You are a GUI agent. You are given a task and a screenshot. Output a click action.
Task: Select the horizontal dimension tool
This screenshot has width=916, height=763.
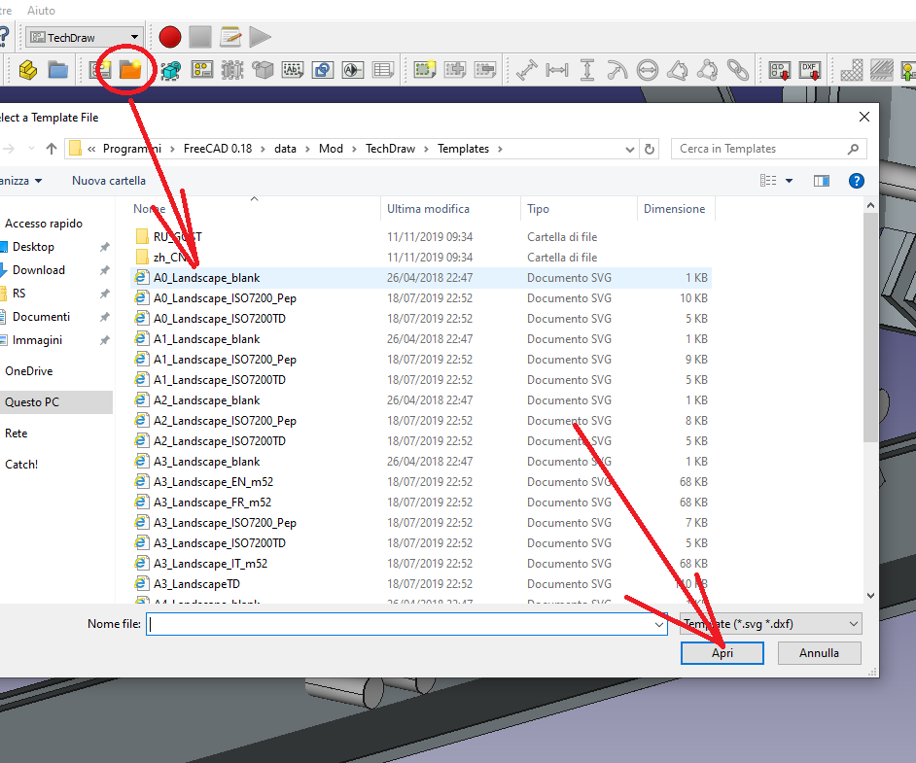557,71
